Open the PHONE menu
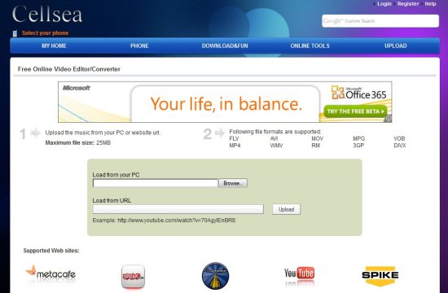Screen dimensions: 448x293 [x=139, y=46]
